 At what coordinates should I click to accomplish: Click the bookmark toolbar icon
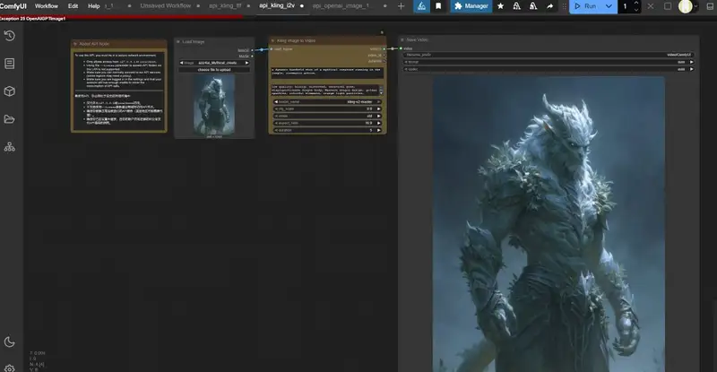(x=438, y=6)
